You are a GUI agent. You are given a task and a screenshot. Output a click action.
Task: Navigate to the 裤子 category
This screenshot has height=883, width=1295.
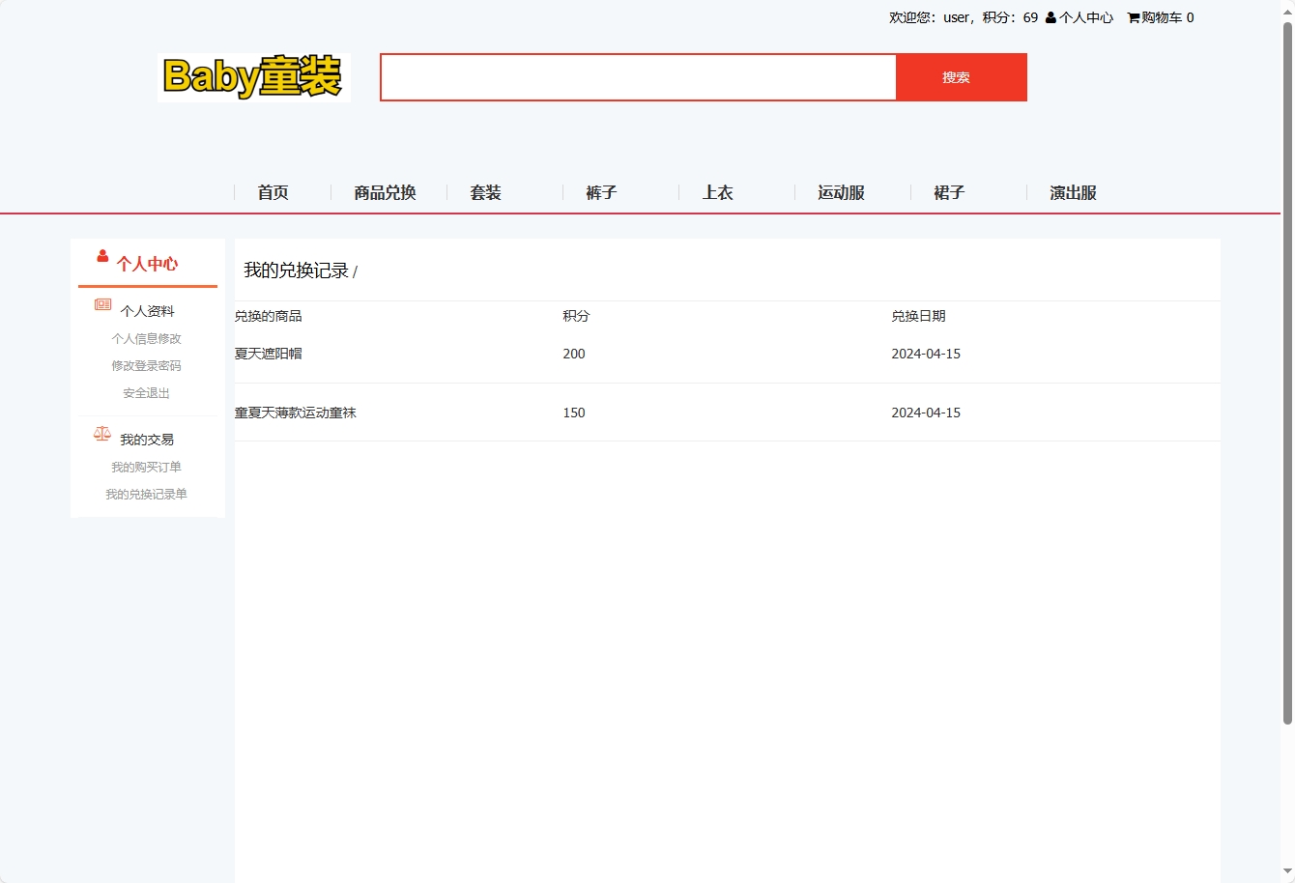pos(601,192)
